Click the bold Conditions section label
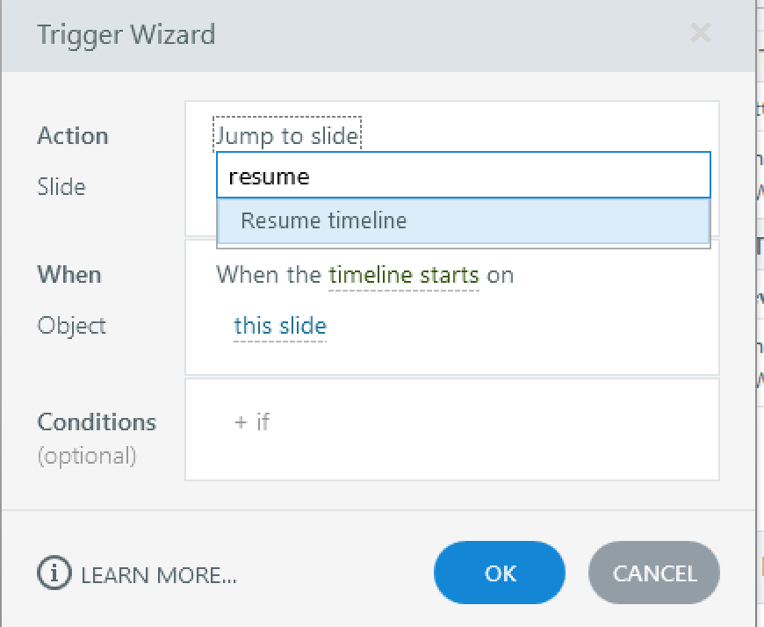The width and height of the screenshot is (764, 627). click(x=97, y=422)
